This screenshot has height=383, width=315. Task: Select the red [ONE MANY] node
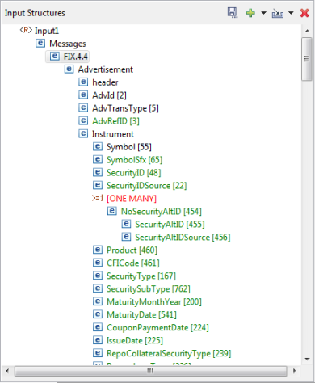tap(132, 199)
